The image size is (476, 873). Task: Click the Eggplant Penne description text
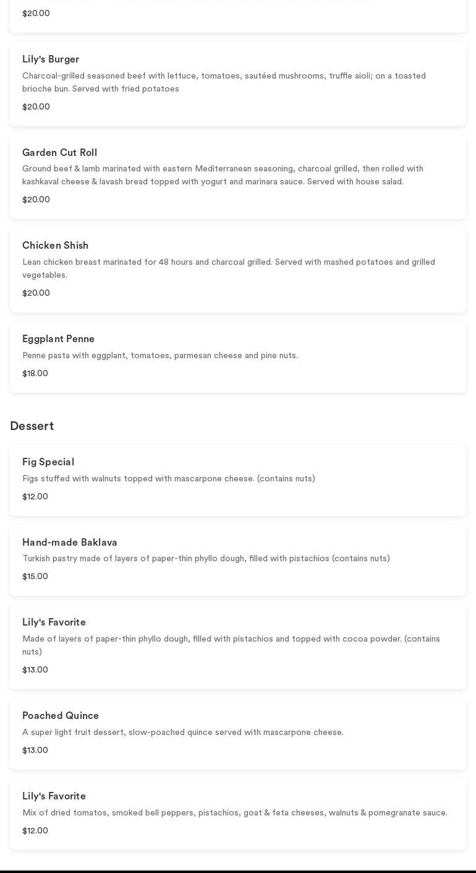159,356
